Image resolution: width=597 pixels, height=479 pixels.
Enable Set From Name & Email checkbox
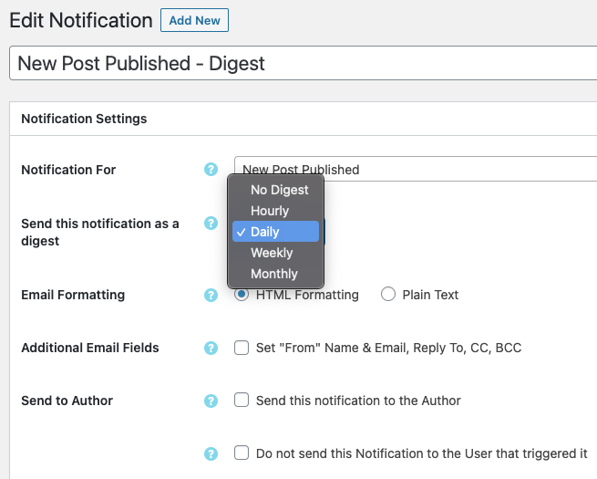[242, 348]
